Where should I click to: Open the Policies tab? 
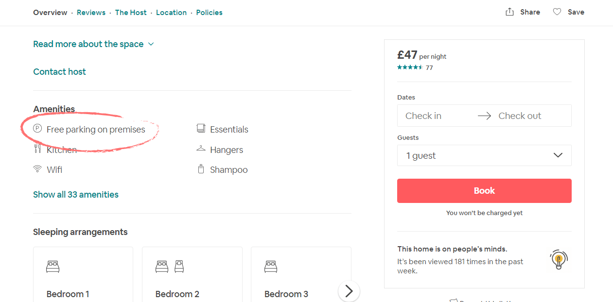tap(209, 13)
